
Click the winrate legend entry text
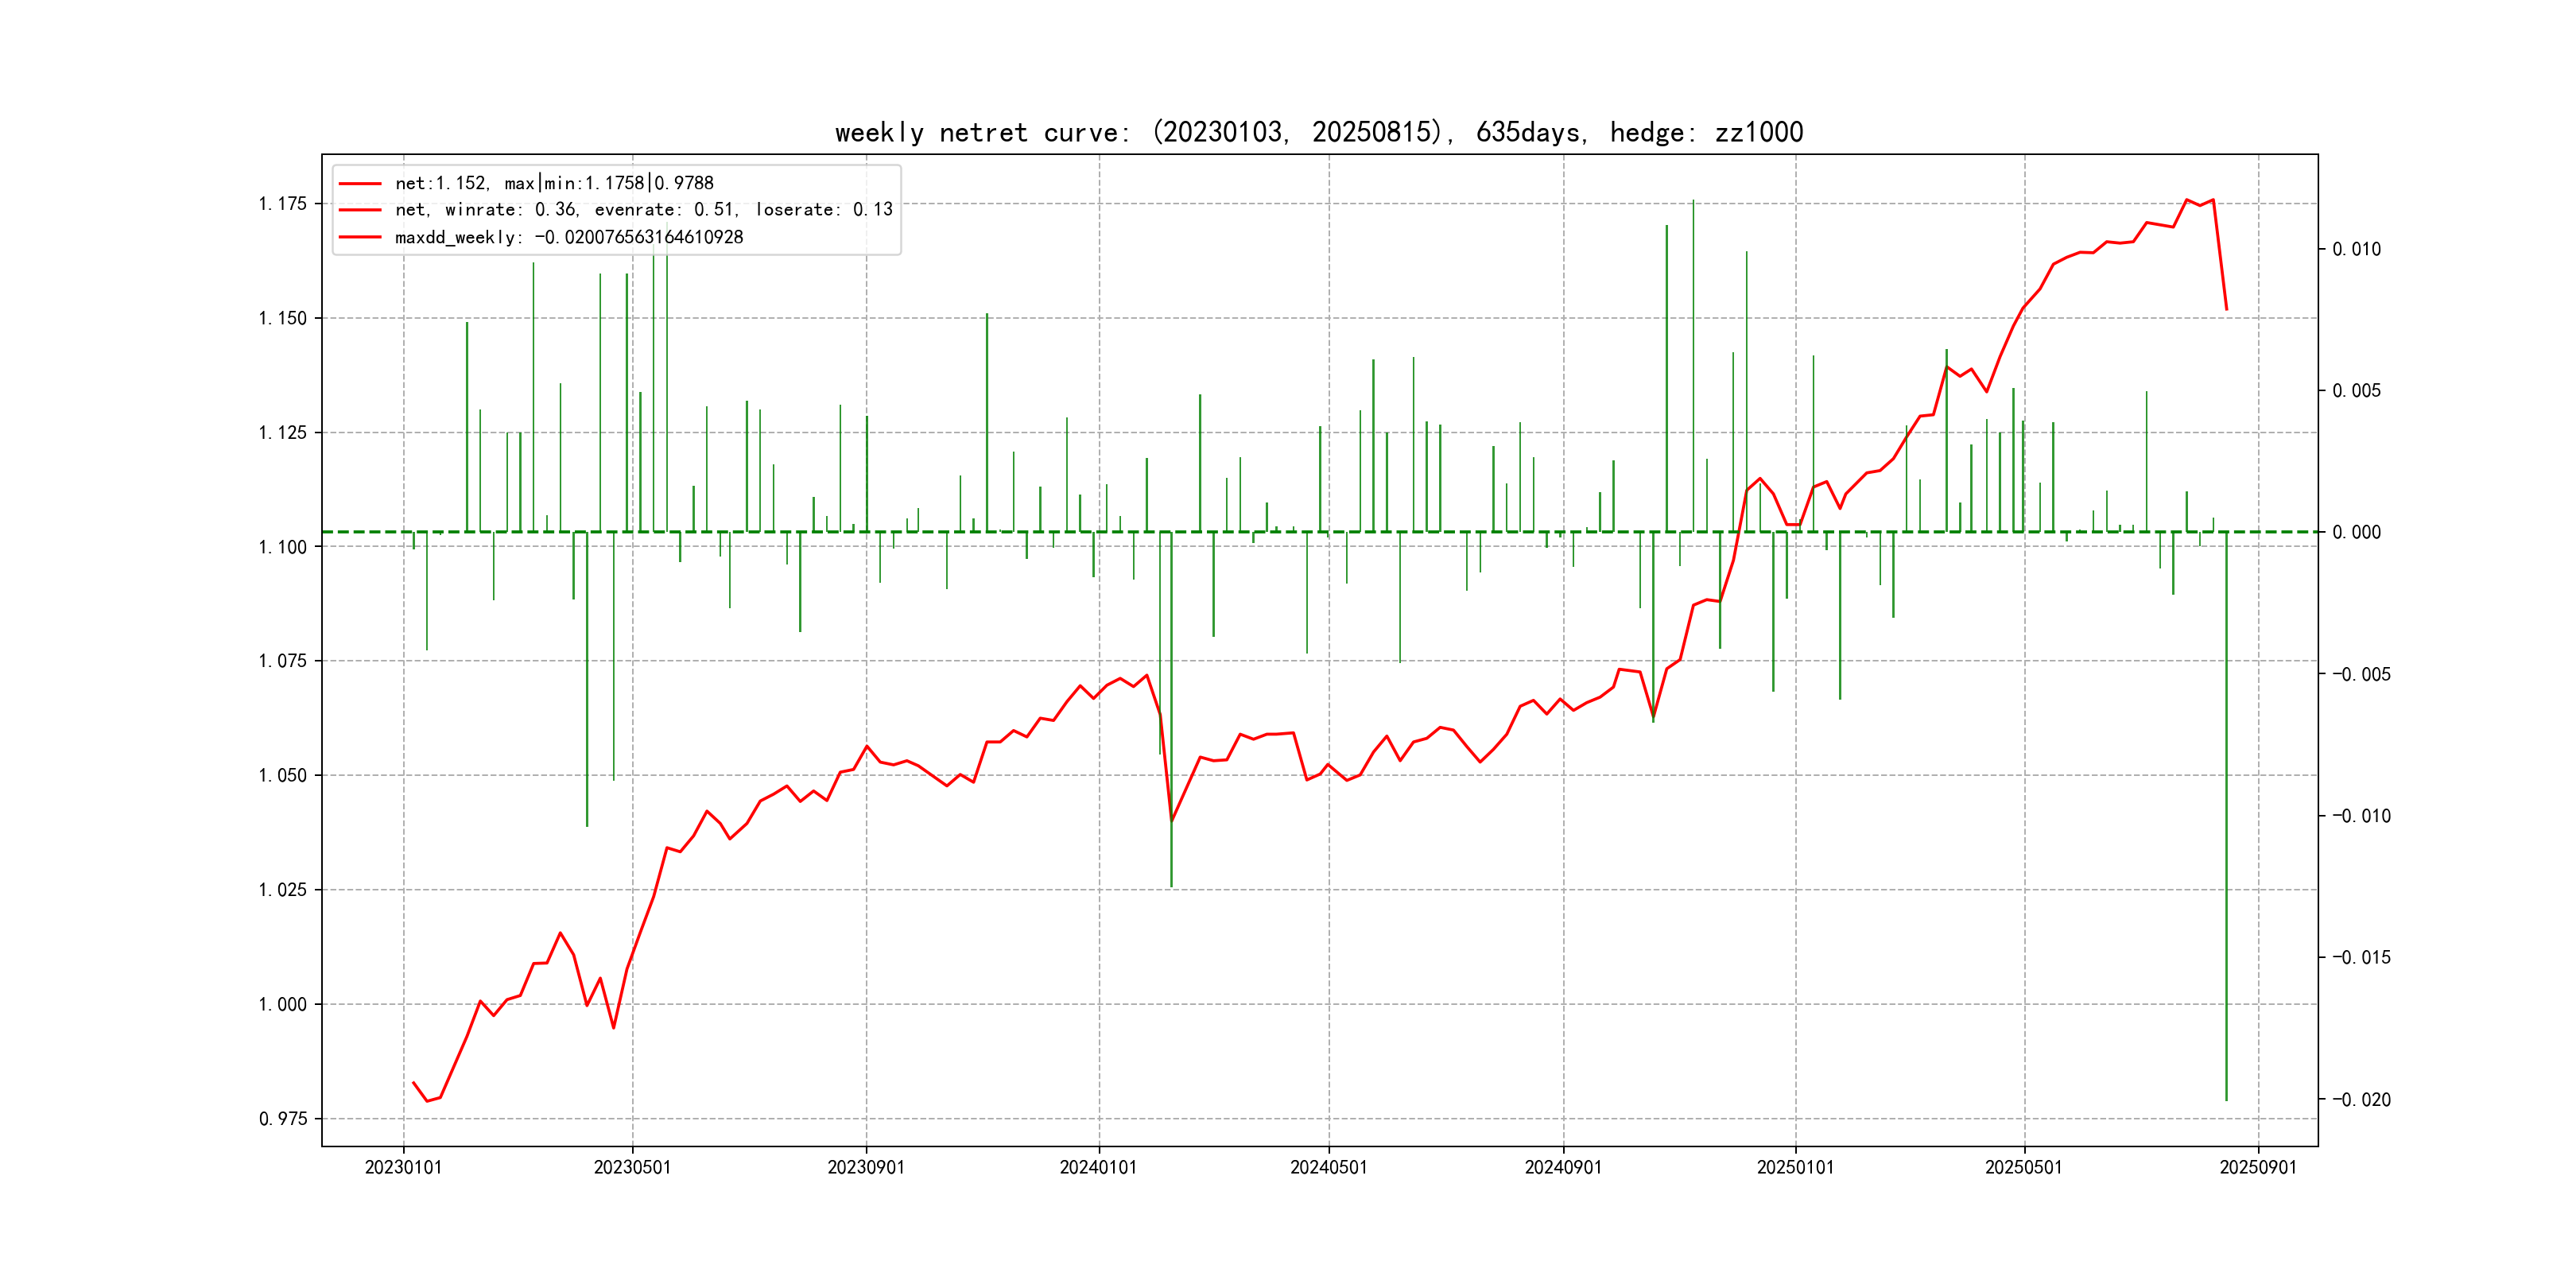pos(643,210)
